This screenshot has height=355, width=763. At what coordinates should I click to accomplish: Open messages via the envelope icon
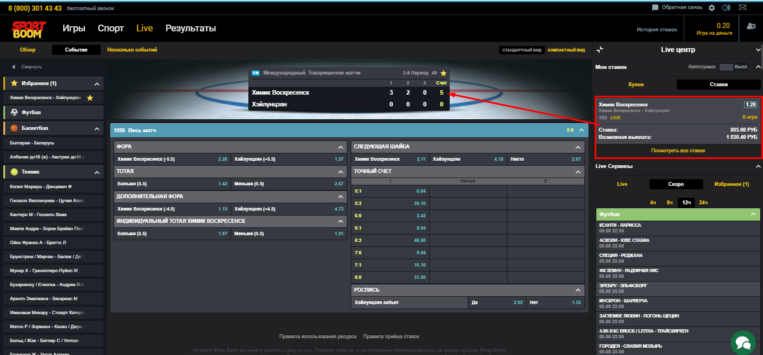(742, 8)
